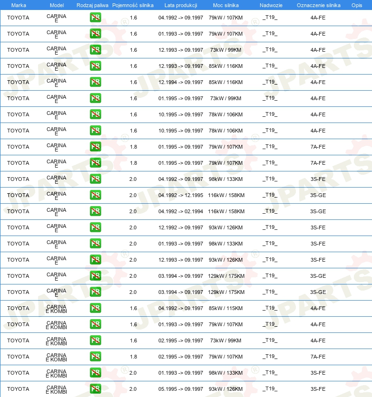Viewport: 372px width, 397px height.
Task: Select the date range 12.1992 -> 09.1997
Action: click(181, 227)
